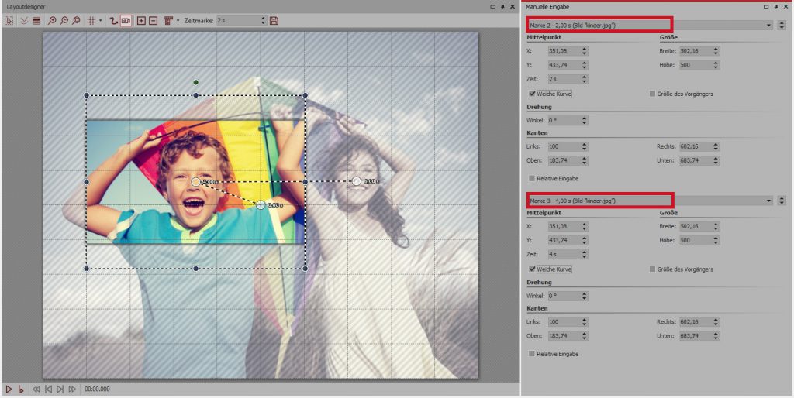Open the alignment tool dropdown arrow
Viewport: 794px width, 398px height.
(178, 21)
